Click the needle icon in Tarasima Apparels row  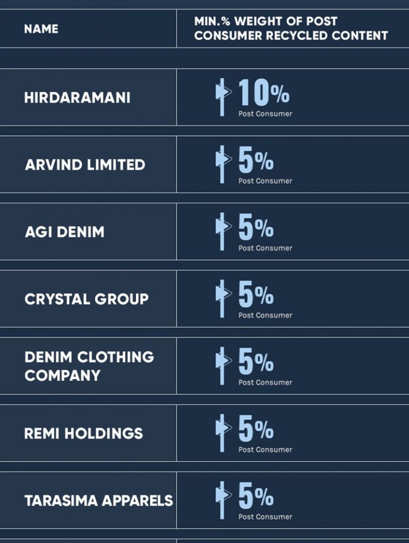pos(223,500)
